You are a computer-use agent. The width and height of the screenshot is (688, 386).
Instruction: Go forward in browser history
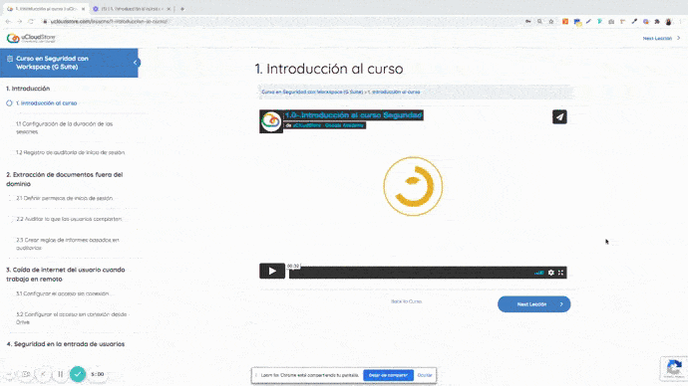click(19, 22)
